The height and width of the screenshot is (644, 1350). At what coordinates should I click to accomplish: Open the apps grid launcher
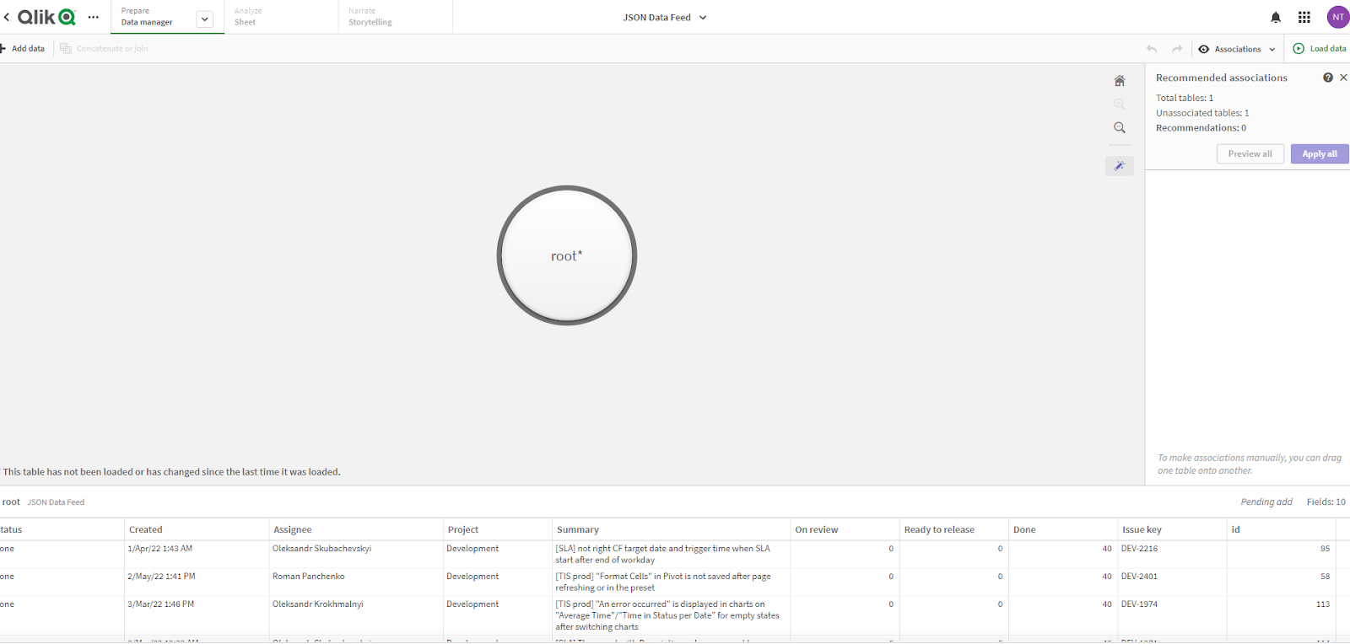[x=1304, y=17]
